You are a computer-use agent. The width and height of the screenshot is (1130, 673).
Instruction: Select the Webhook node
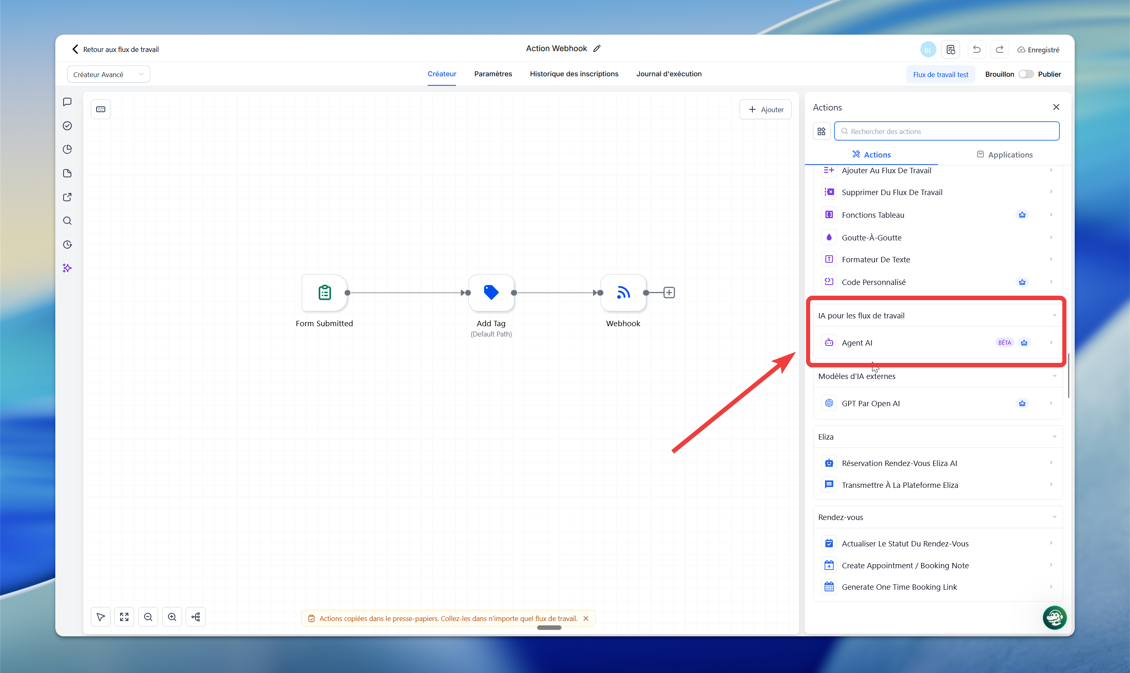click(623, 292)
